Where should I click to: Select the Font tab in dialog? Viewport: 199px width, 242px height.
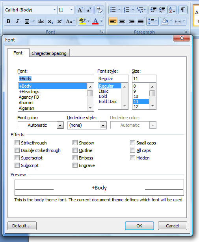(18, 53)
